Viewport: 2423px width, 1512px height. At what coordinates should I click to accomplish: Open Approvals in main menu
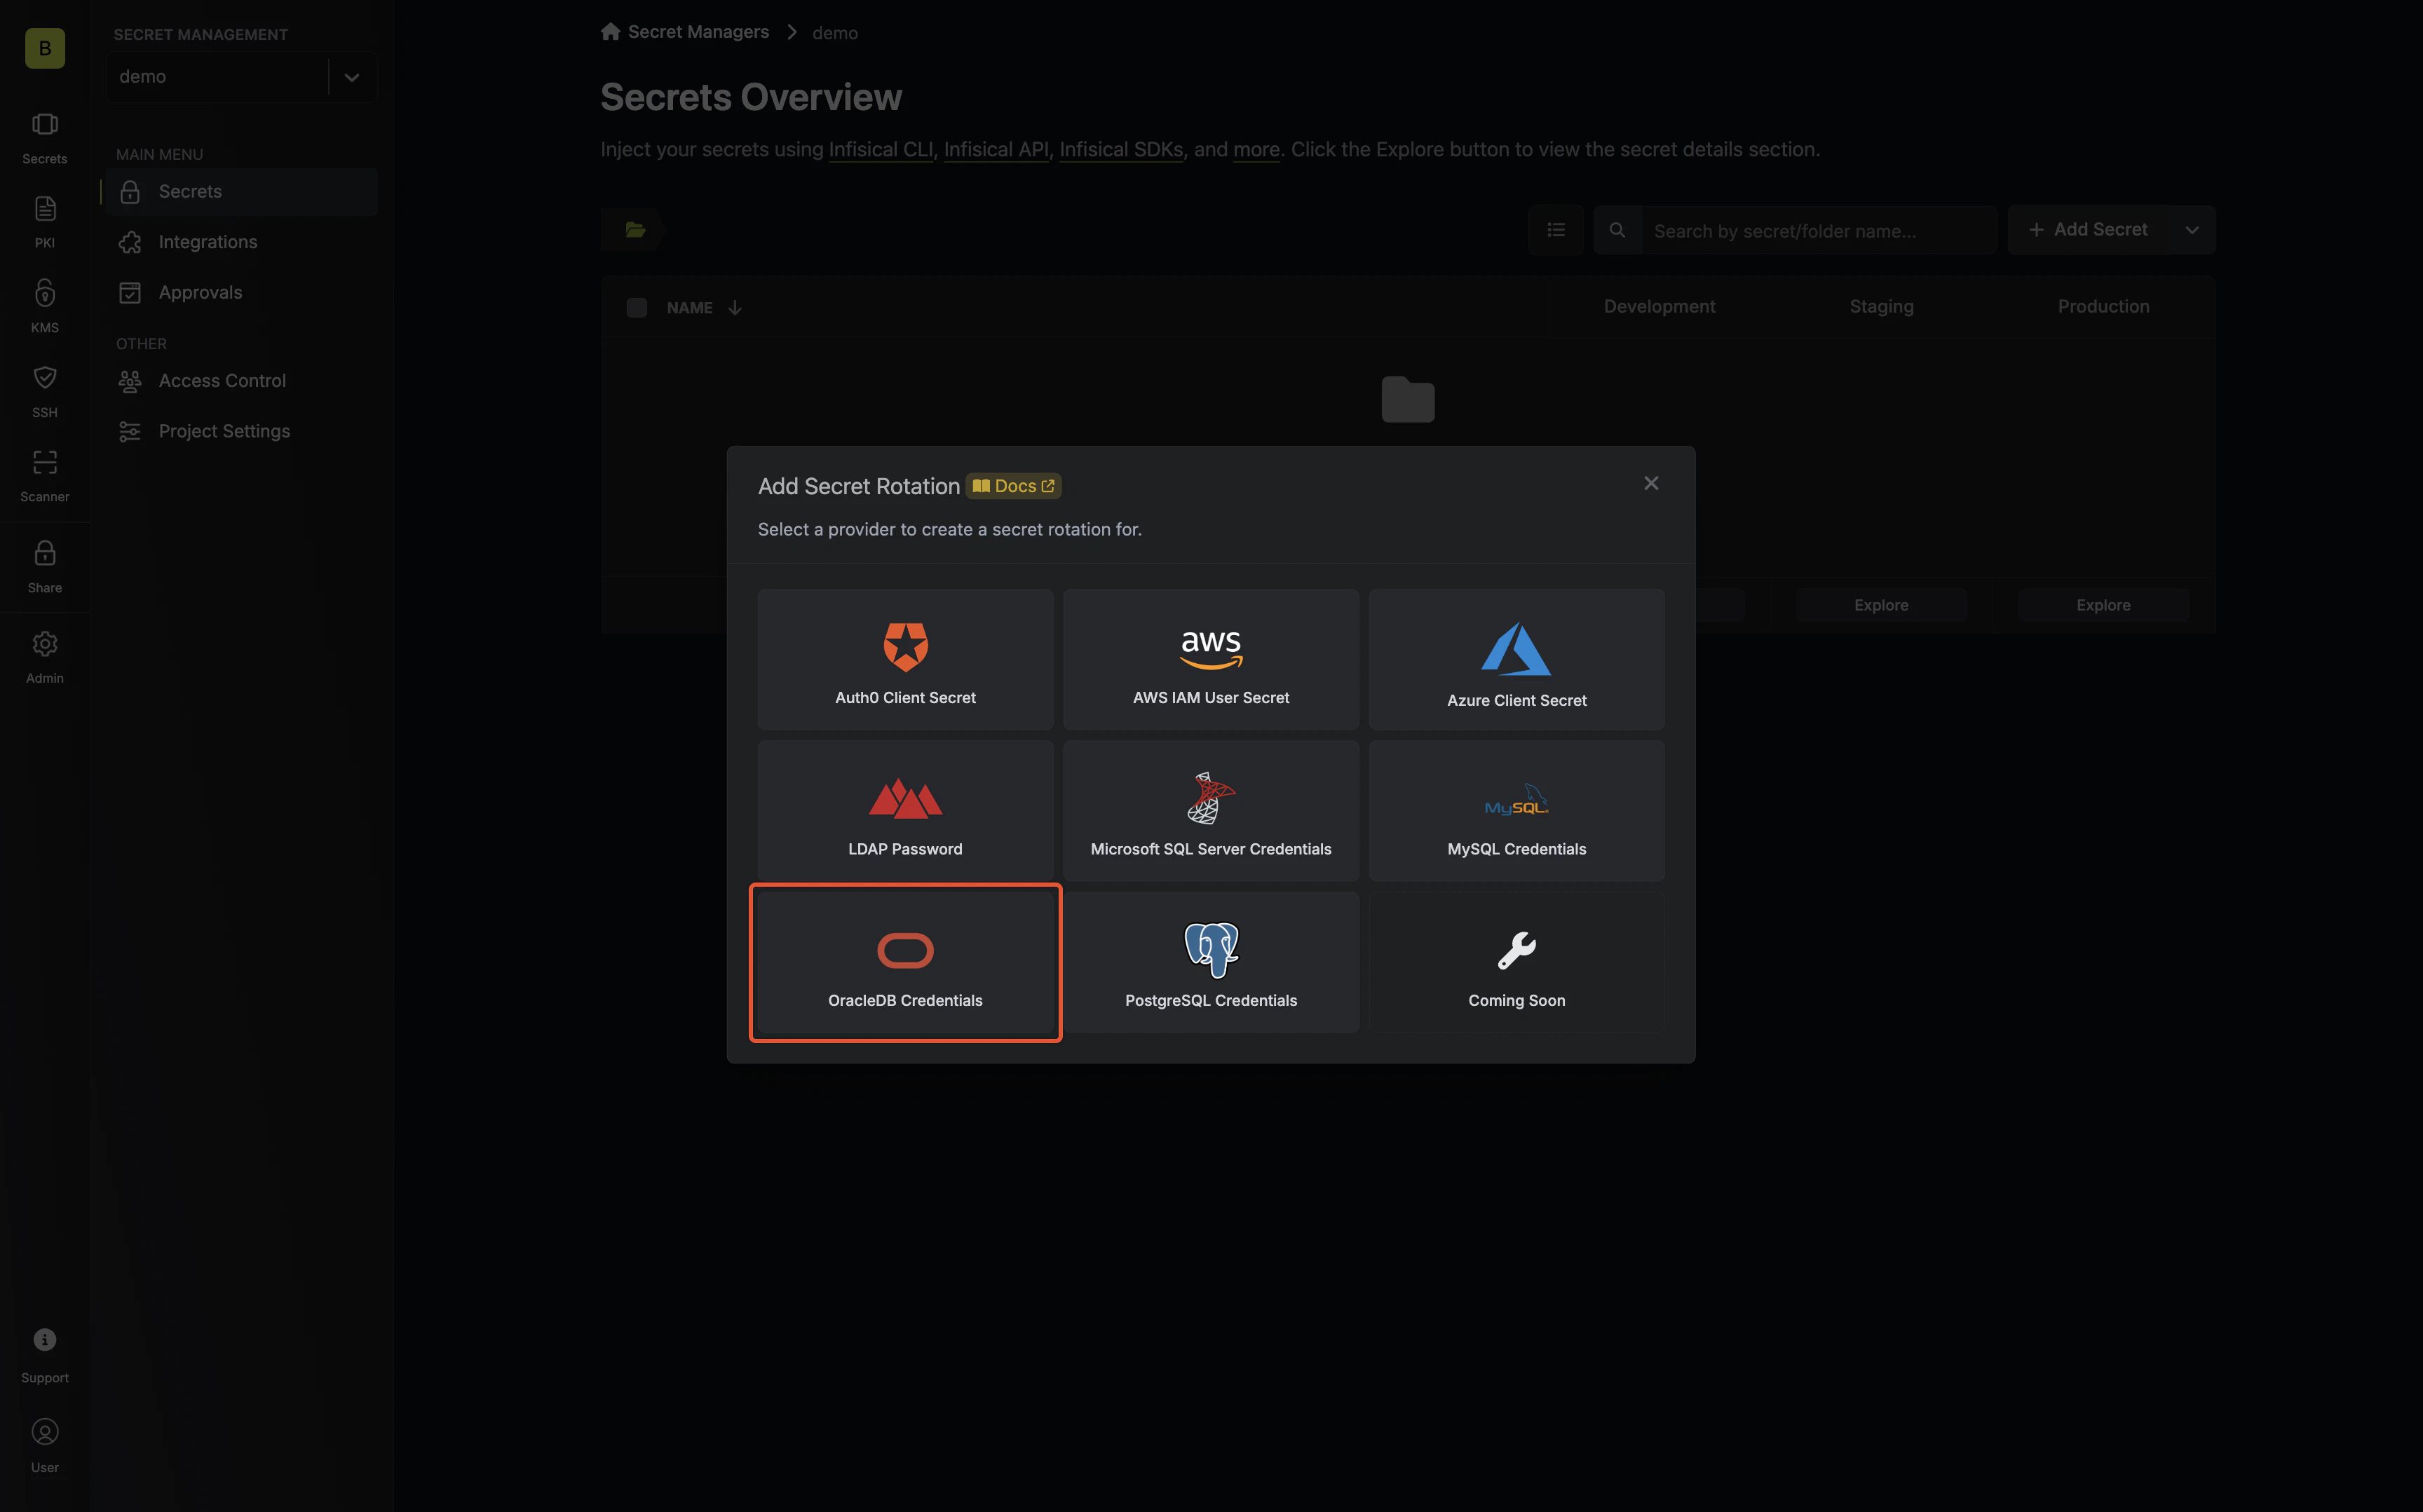241,292
